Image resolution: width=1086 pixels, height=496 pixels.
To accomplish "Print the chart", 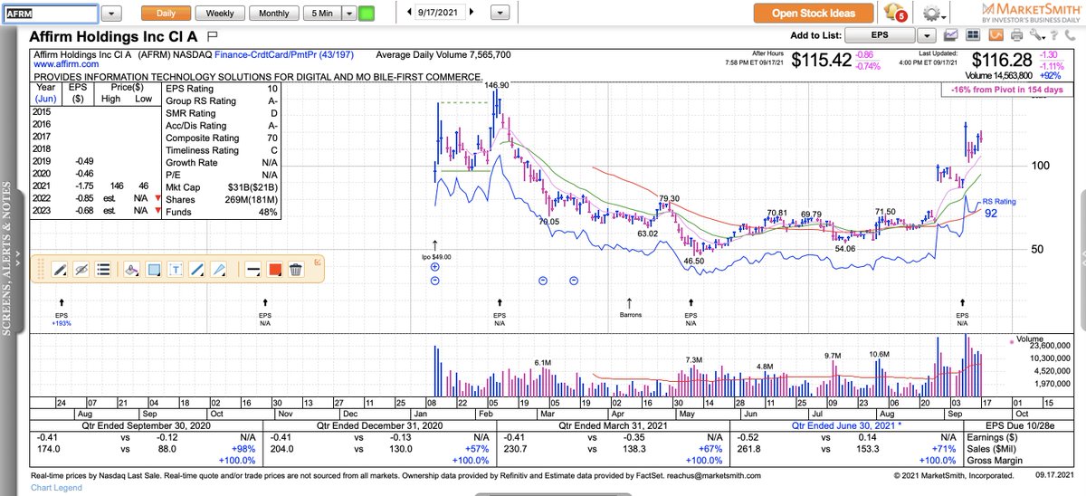I will [1015, 35].
